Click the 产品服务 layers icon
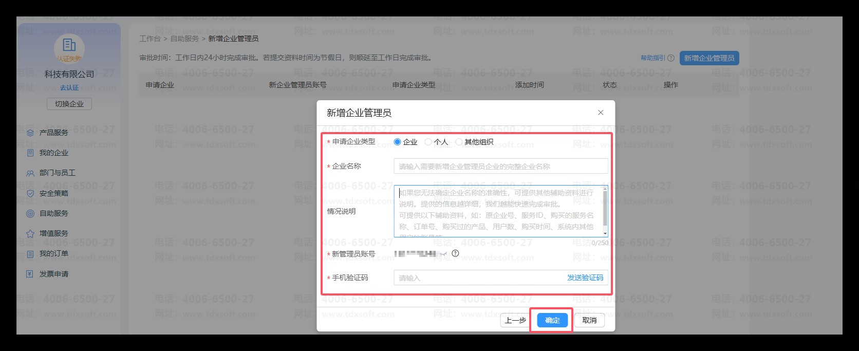 coord(30,133)
